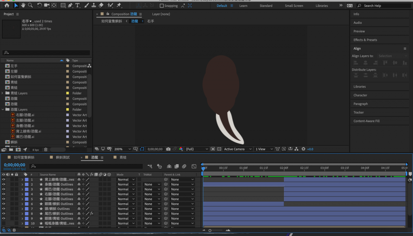
Task: Click the Home icon in toolbar
Action: (x=7, y=6)
